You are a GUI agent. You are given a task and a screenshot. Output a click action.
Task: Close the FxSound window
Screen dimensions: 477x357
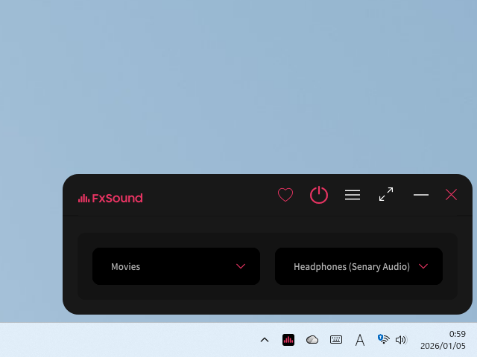click(451, 195)
